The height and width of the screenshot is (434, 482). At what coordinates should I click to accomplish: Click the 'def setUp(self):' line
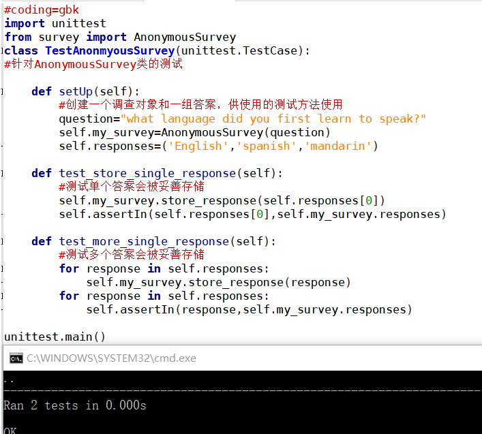click(85, 91)
